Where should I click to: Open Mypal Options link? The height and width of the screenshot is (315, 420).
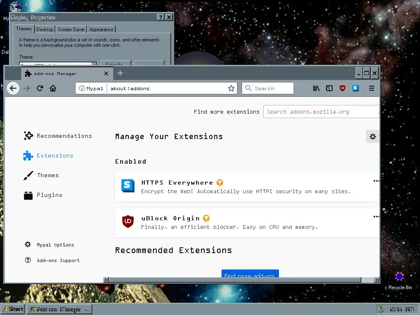click(49, 245)
